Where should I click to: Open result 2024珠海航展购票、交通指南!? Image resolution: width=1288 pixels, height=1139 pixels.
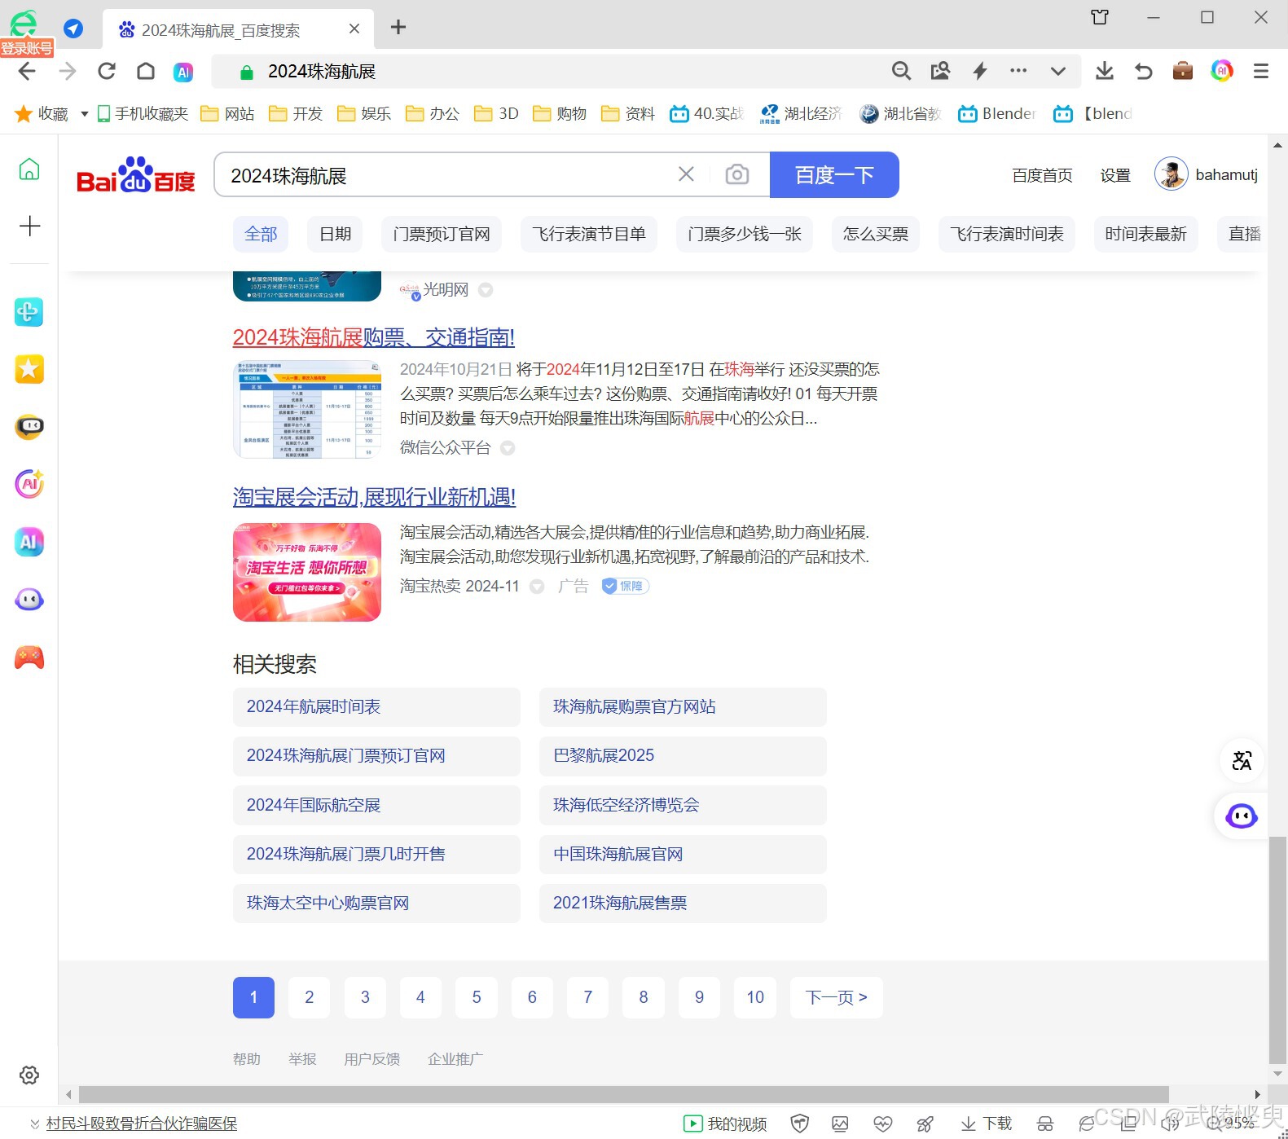click(374, 337)
